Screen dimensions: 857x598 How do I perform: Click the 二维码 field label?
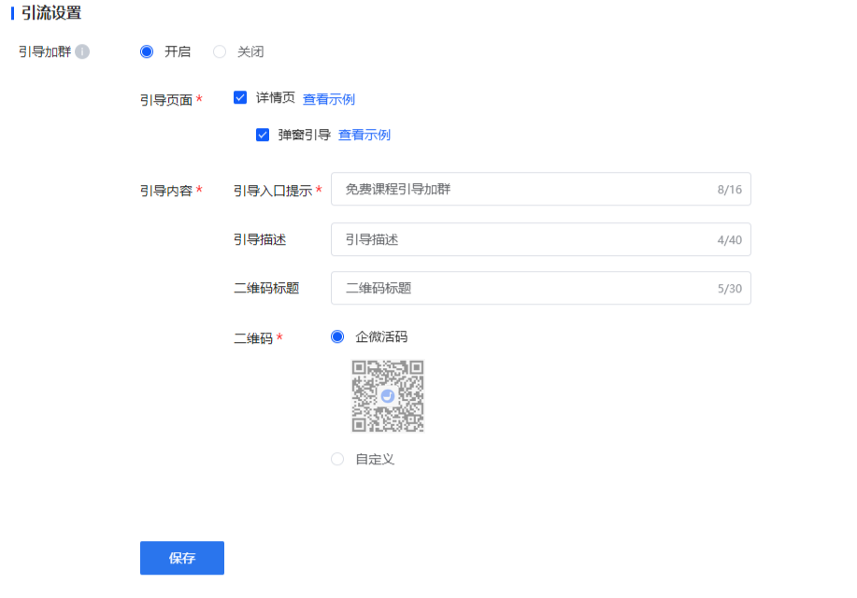(253, 338)
